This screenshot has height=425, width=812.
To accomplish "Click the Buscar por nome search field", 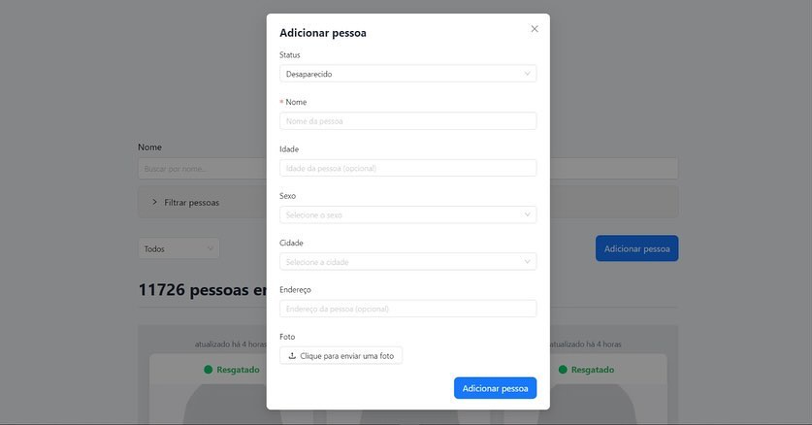I will pyautogui.click(x=202, y=169).
